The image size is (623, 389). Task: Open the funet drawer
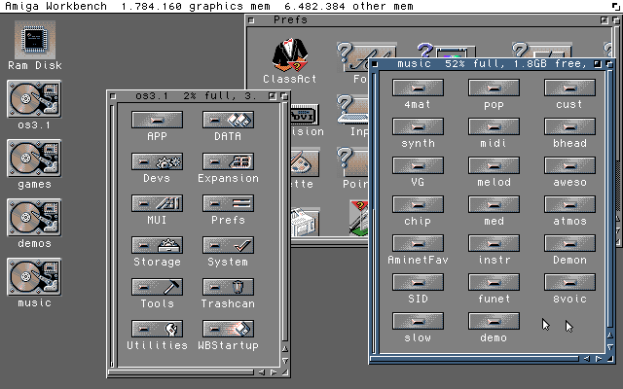[494, 282]
